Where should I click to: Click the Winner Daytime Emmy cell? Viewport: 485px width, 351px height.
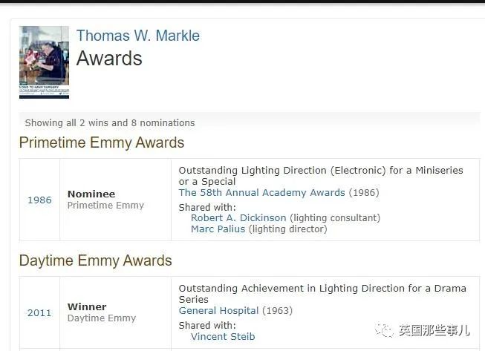[x=115, y=312]
